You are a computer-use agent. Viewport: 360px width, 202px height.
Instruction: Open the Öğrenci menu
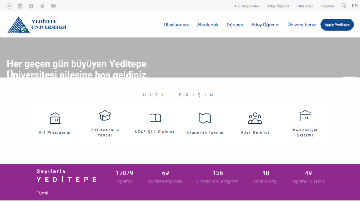pyautogui.click(x=235, y=25)
